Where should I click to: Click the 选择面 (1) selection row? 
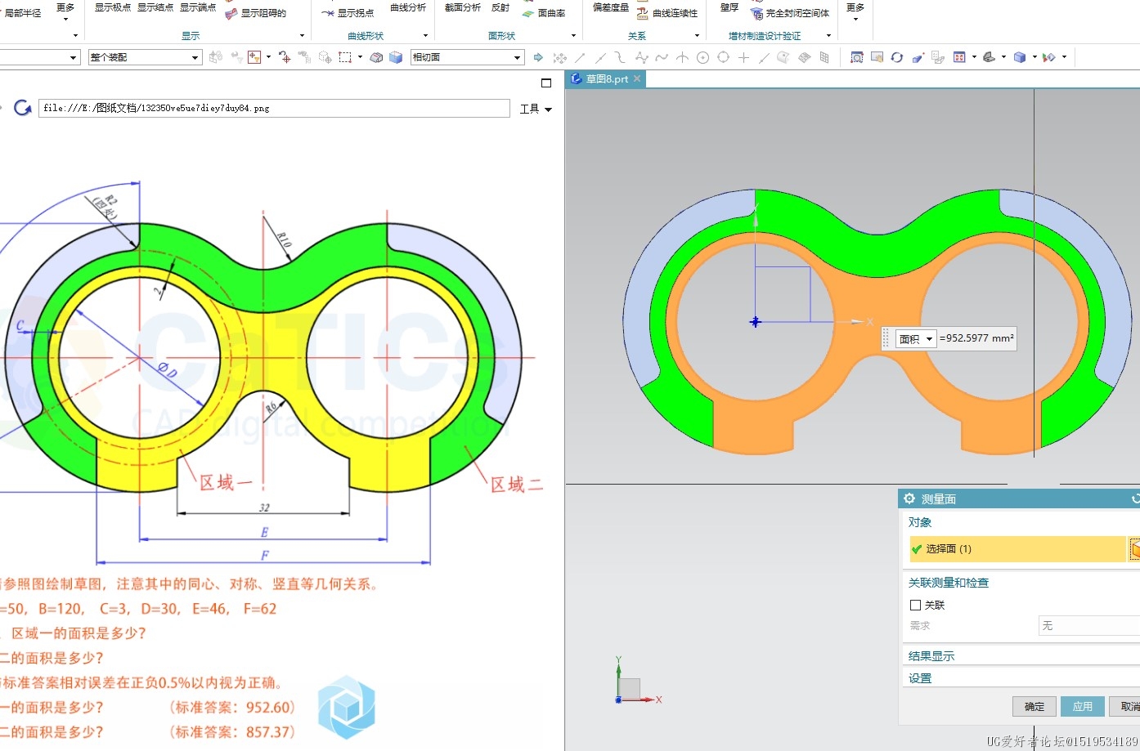click(1017, 549)
